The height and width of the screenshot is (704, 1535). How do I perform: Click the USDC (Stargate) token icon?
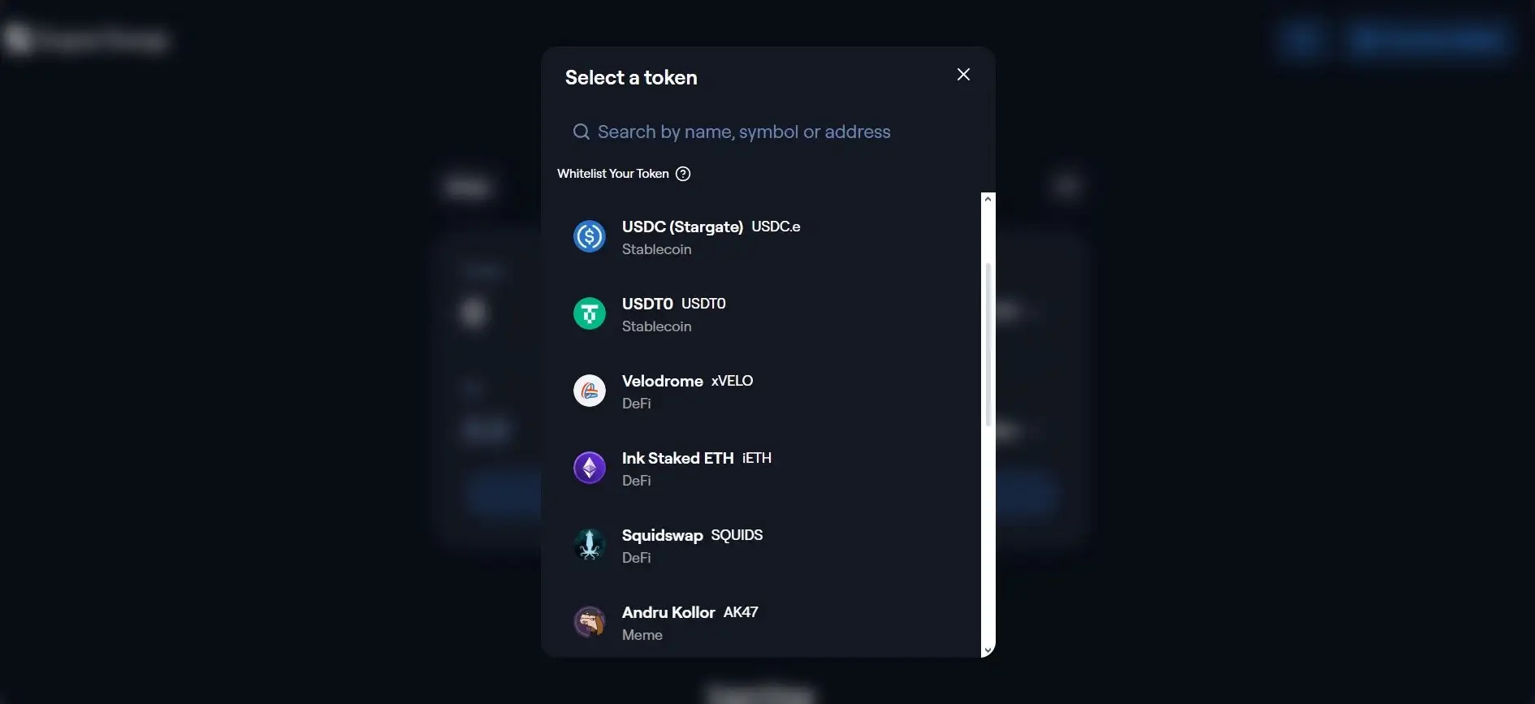pos(590,236)
